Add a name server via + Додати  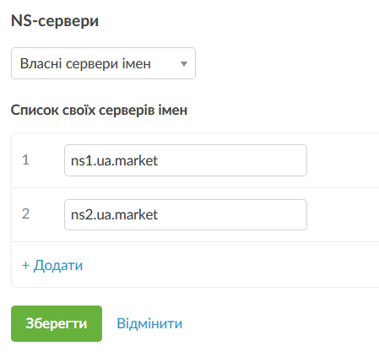(52, 265)
